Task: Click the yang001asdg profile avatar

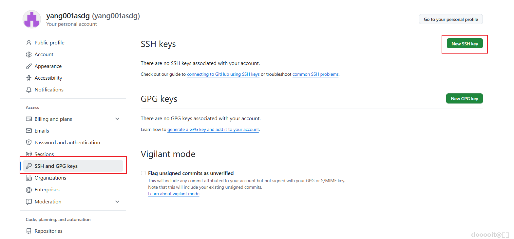Action: pos(32,19)
